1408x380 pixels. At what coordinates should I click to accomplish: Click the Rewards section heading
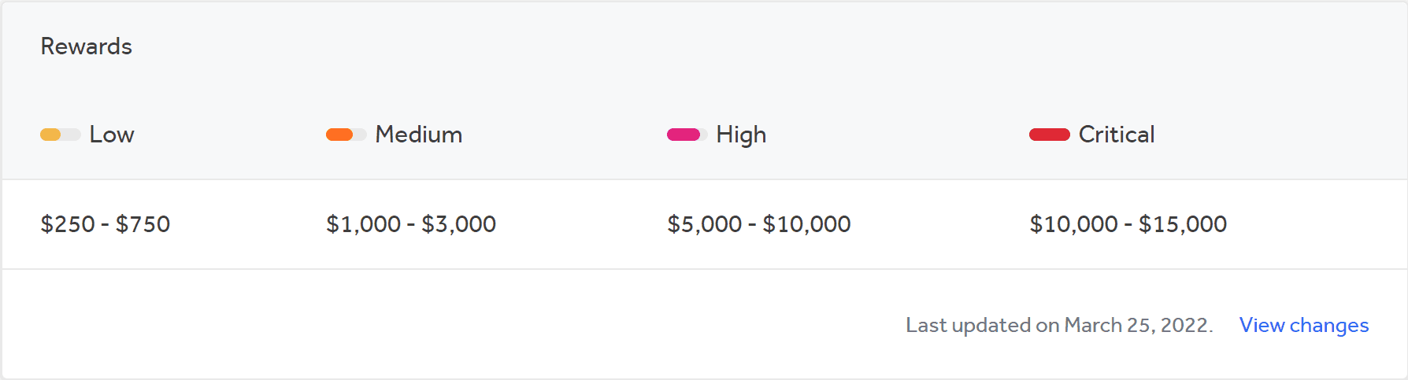[x=87, y=46]
